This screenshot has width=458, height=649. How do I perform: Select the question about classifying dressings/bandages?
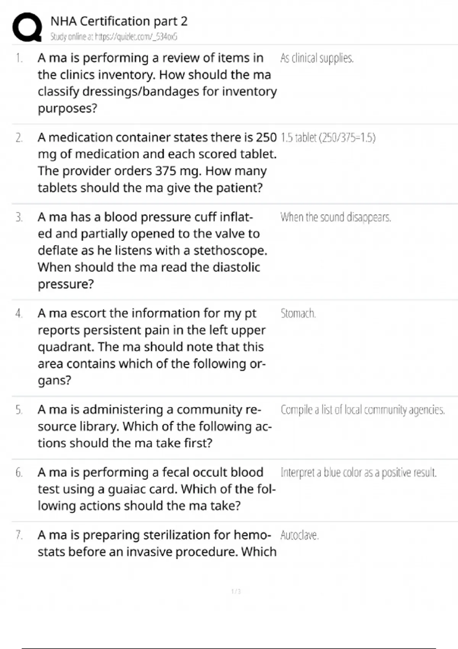point(156,83)
